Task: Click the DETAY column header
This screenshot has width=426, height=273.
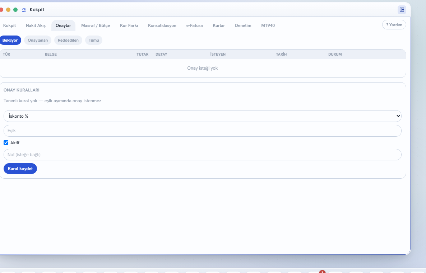Action: 161,54
